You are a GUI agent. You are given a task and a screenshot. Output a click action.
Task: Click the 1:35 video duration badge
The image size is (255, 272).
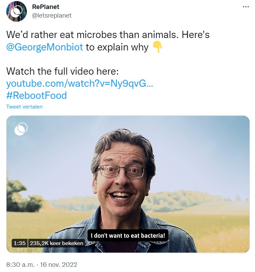[x=19, y=243]
